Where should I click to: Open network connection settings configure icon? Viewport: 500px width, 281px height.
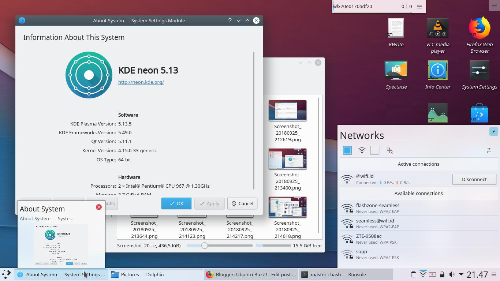click(x=489, y=150)
